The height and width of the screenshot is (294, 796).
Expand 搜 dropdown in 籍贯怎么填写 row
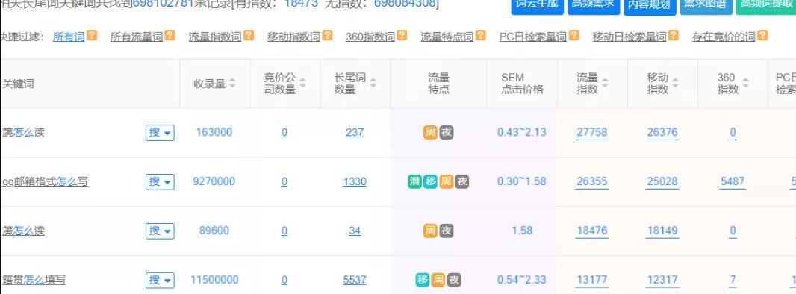coord(160,280)
